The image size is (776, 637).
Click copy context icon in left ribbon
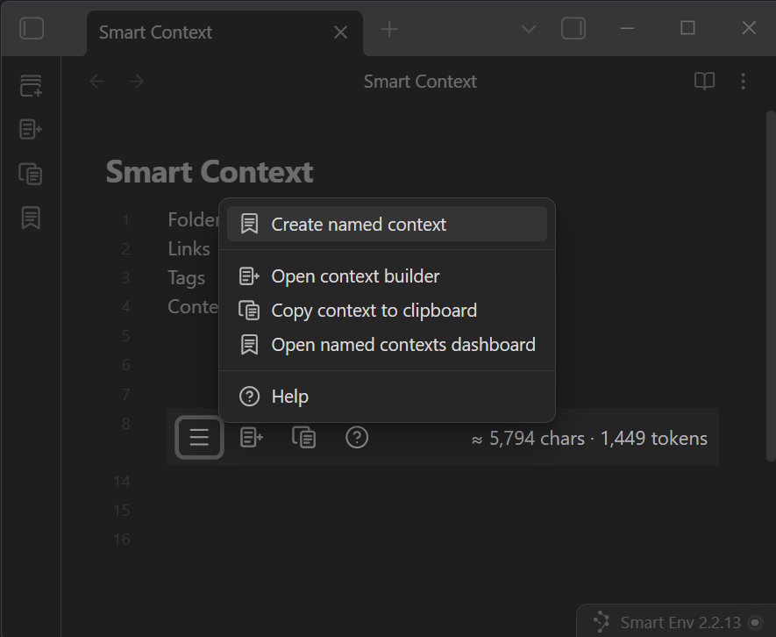31,174
